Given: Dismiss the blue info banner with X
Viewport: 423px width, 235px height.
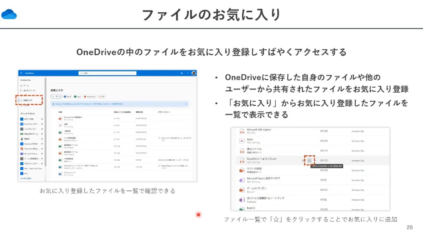Looking at the screenshot, I should [186, 104].
